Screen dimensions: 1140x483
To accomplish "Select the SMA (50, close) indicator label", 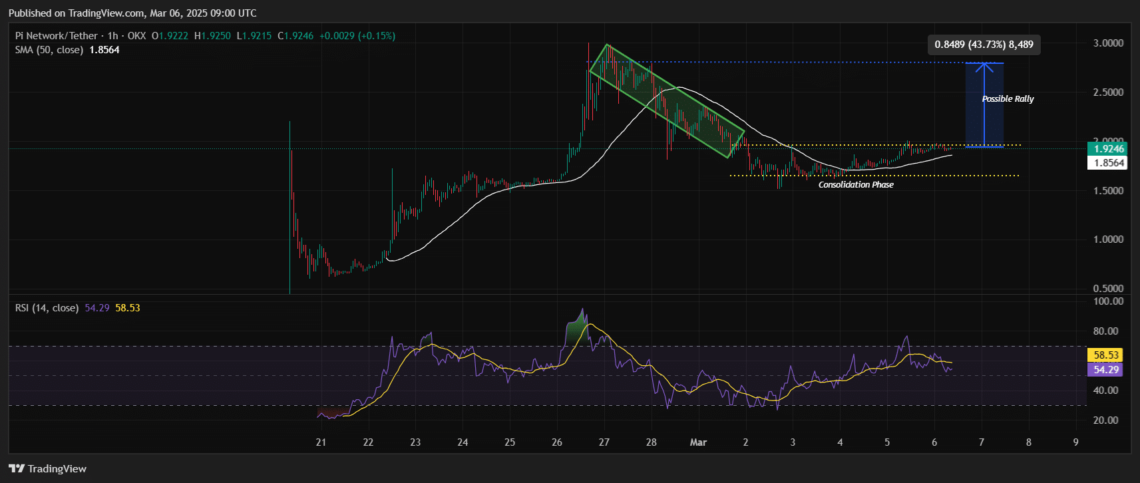I will tap(49, 50).
